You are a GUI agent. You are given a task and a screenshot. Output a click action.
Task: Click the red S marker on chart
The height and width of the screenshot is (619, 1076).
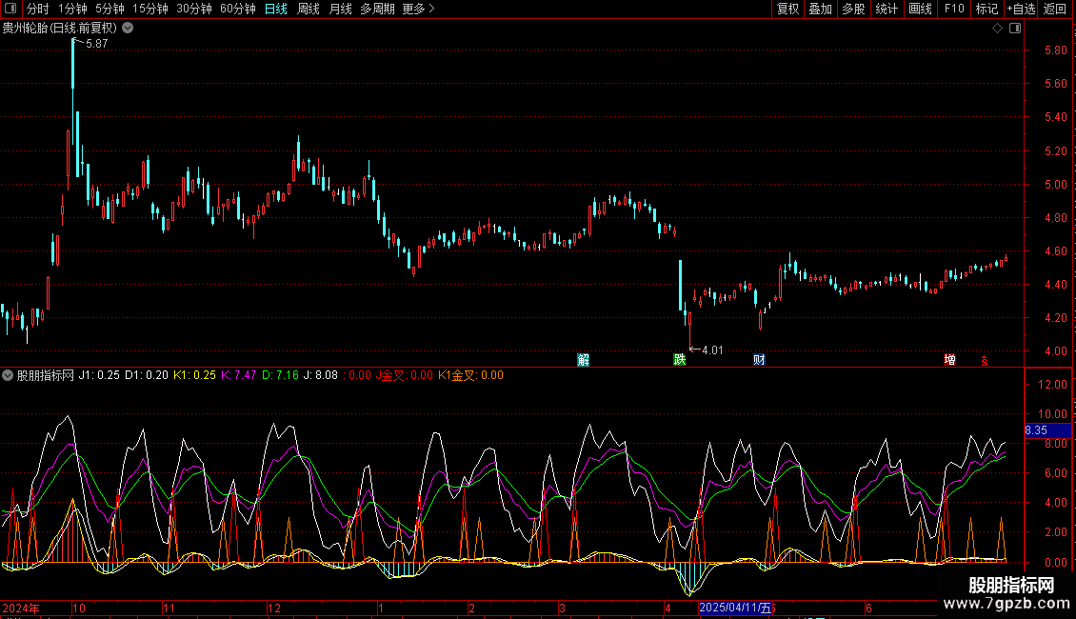coord(985,360)
